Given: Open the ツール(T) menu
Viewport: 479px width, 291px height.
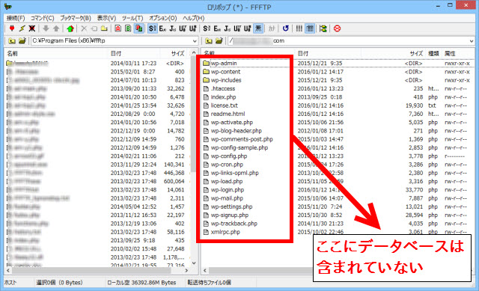Looking at the screenshot, I should 132,18.
